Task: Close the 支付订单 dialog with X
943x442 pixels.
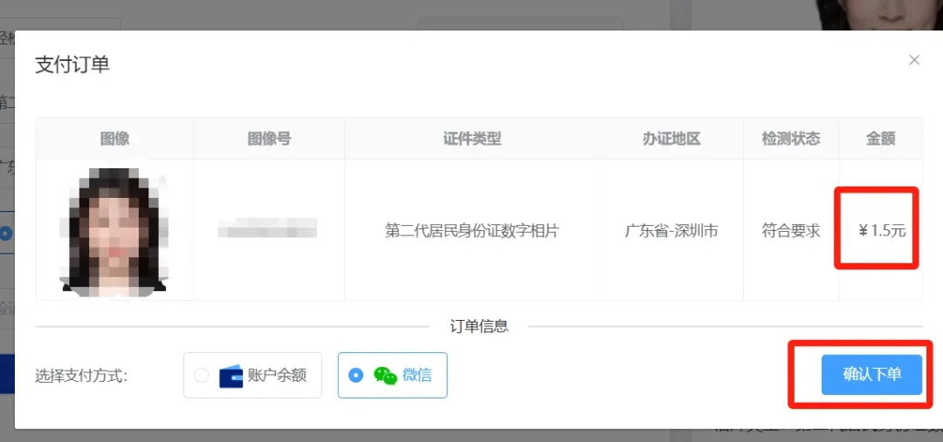Action: pyautogui.click(x=914, y=60)
